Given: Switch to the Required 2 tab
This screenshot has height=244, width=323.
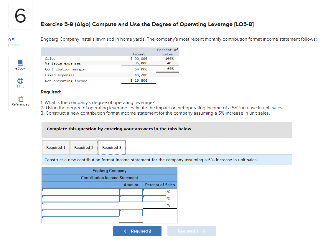Looking at the screenshot, I should [84, 147].
